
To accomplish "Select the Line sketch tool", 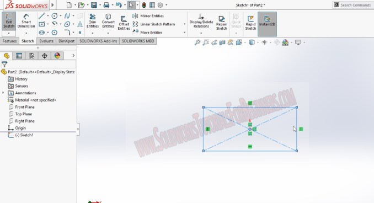I will 42,16.
